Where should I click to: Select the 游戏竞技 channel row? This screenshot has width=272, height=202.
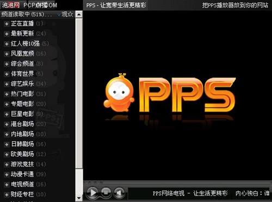click(28, 164)
